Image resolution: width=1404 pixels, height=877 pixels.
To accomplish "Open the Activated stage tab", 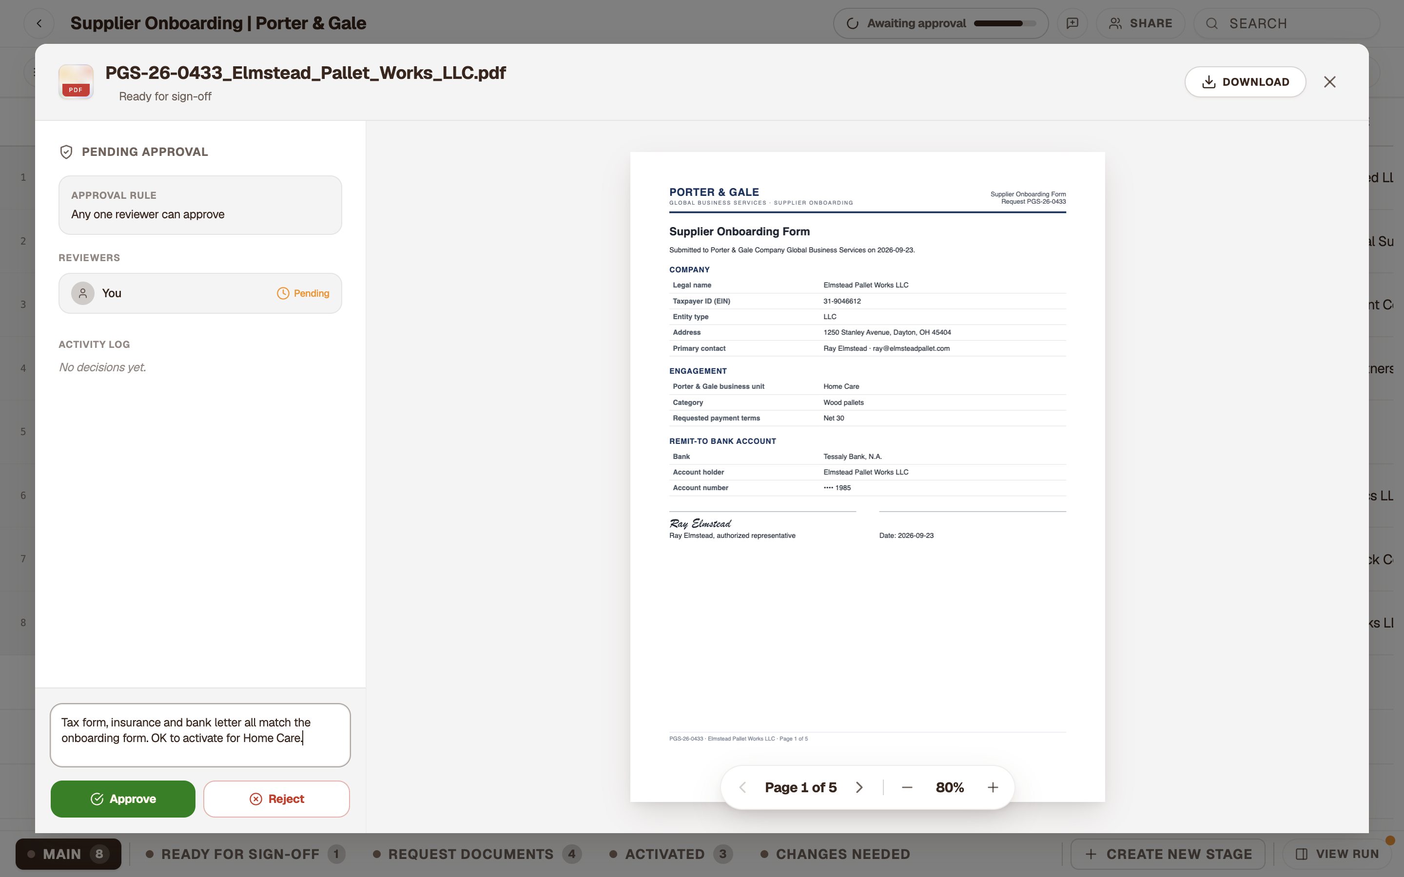I will click(x=672, y=854).
